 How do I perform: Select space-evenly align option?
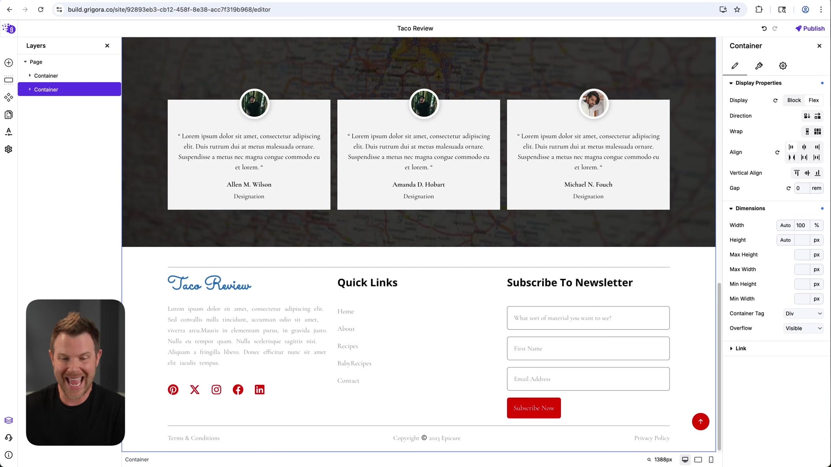(817, 157)
